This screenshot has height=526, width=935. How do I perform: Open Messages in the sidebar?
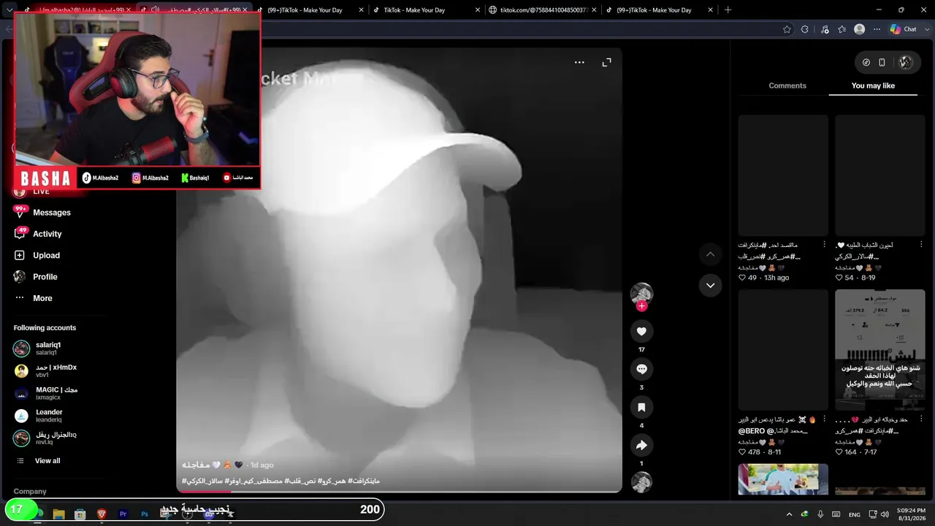52,213
